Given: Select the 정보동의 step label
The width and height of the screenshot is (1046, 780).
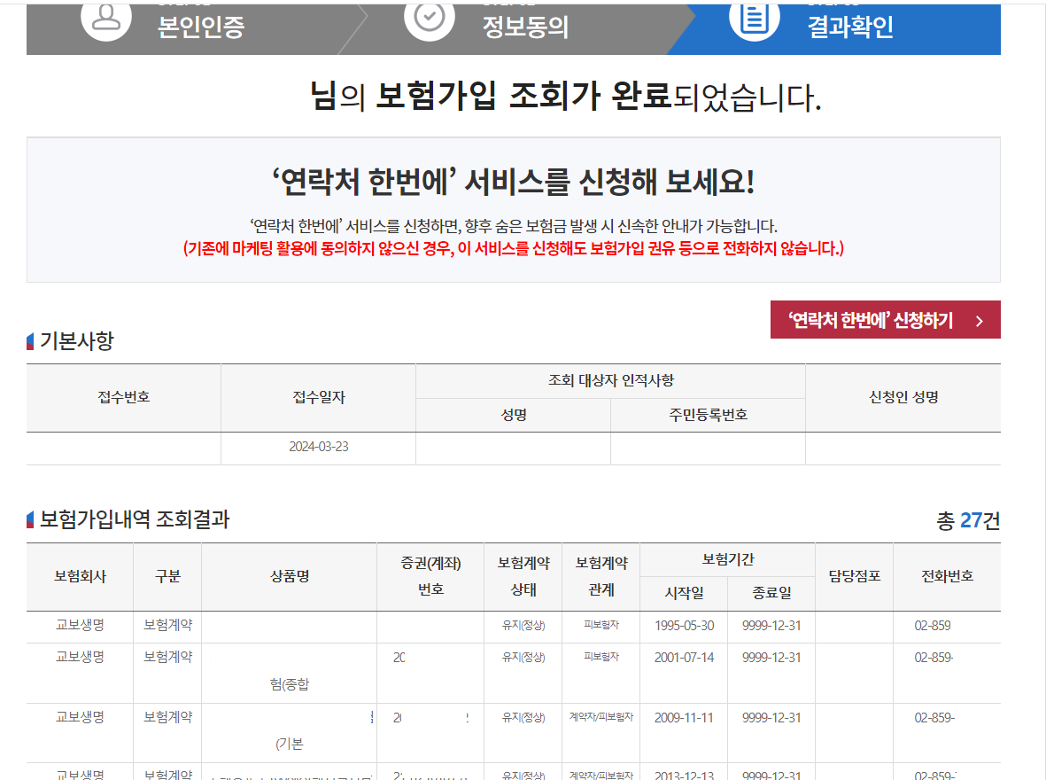Looking at the screenshot, I should pyautogui.click(x=526, y=27).
